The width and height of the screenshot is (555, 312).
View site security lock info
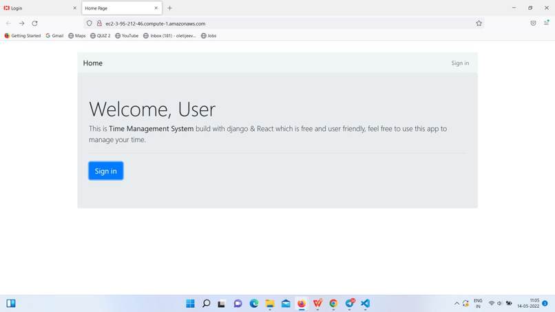tap(99, 23)
